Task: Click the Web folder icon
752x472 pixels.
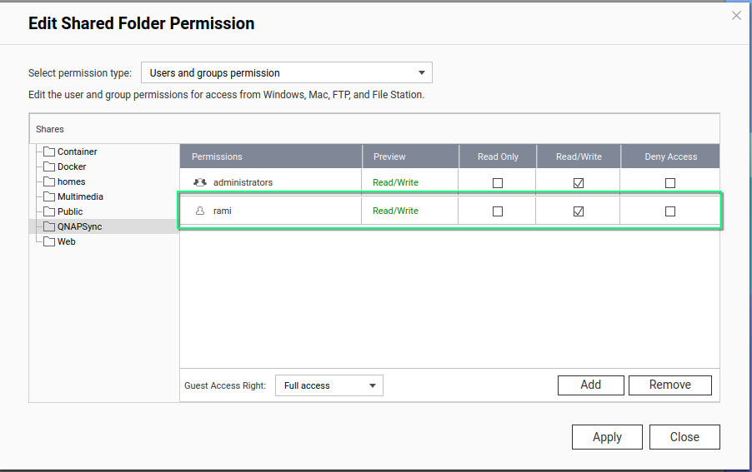Action: 49,241
